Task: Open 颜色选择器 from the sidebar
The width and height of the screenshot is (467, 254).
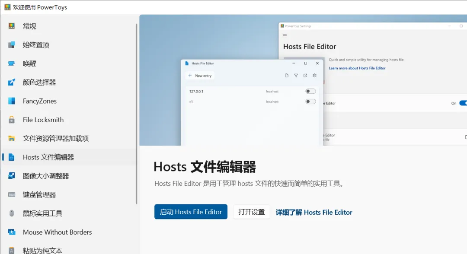Action: pos(68,82)
